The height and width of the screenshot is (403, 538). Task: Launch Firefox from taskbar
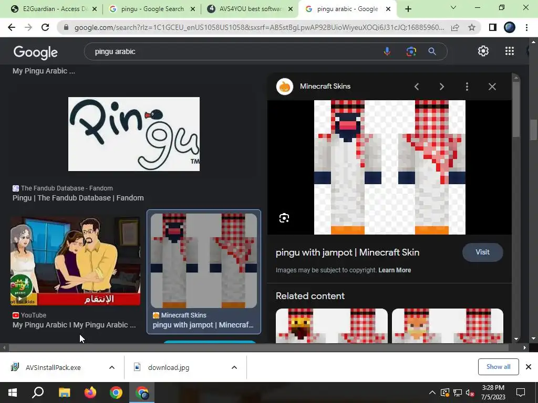pyautogui.click(x=90, y=393)
